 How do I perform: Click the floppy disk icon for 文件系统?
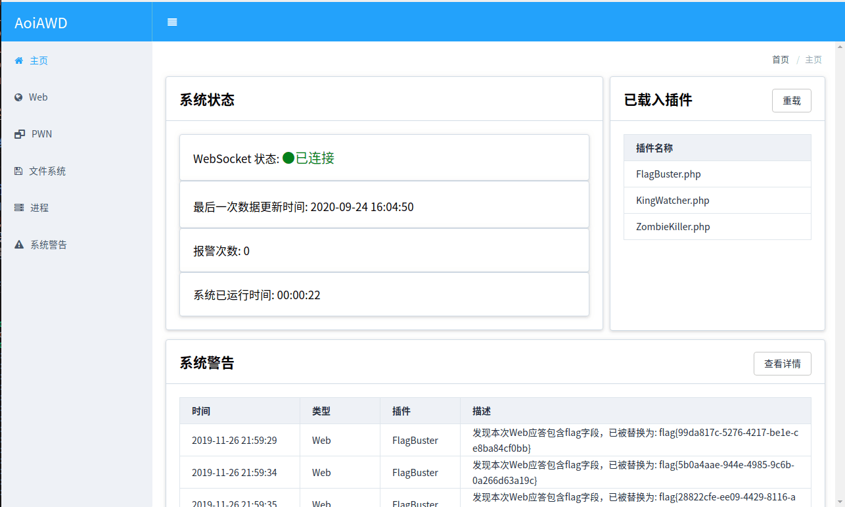(18, 171)
